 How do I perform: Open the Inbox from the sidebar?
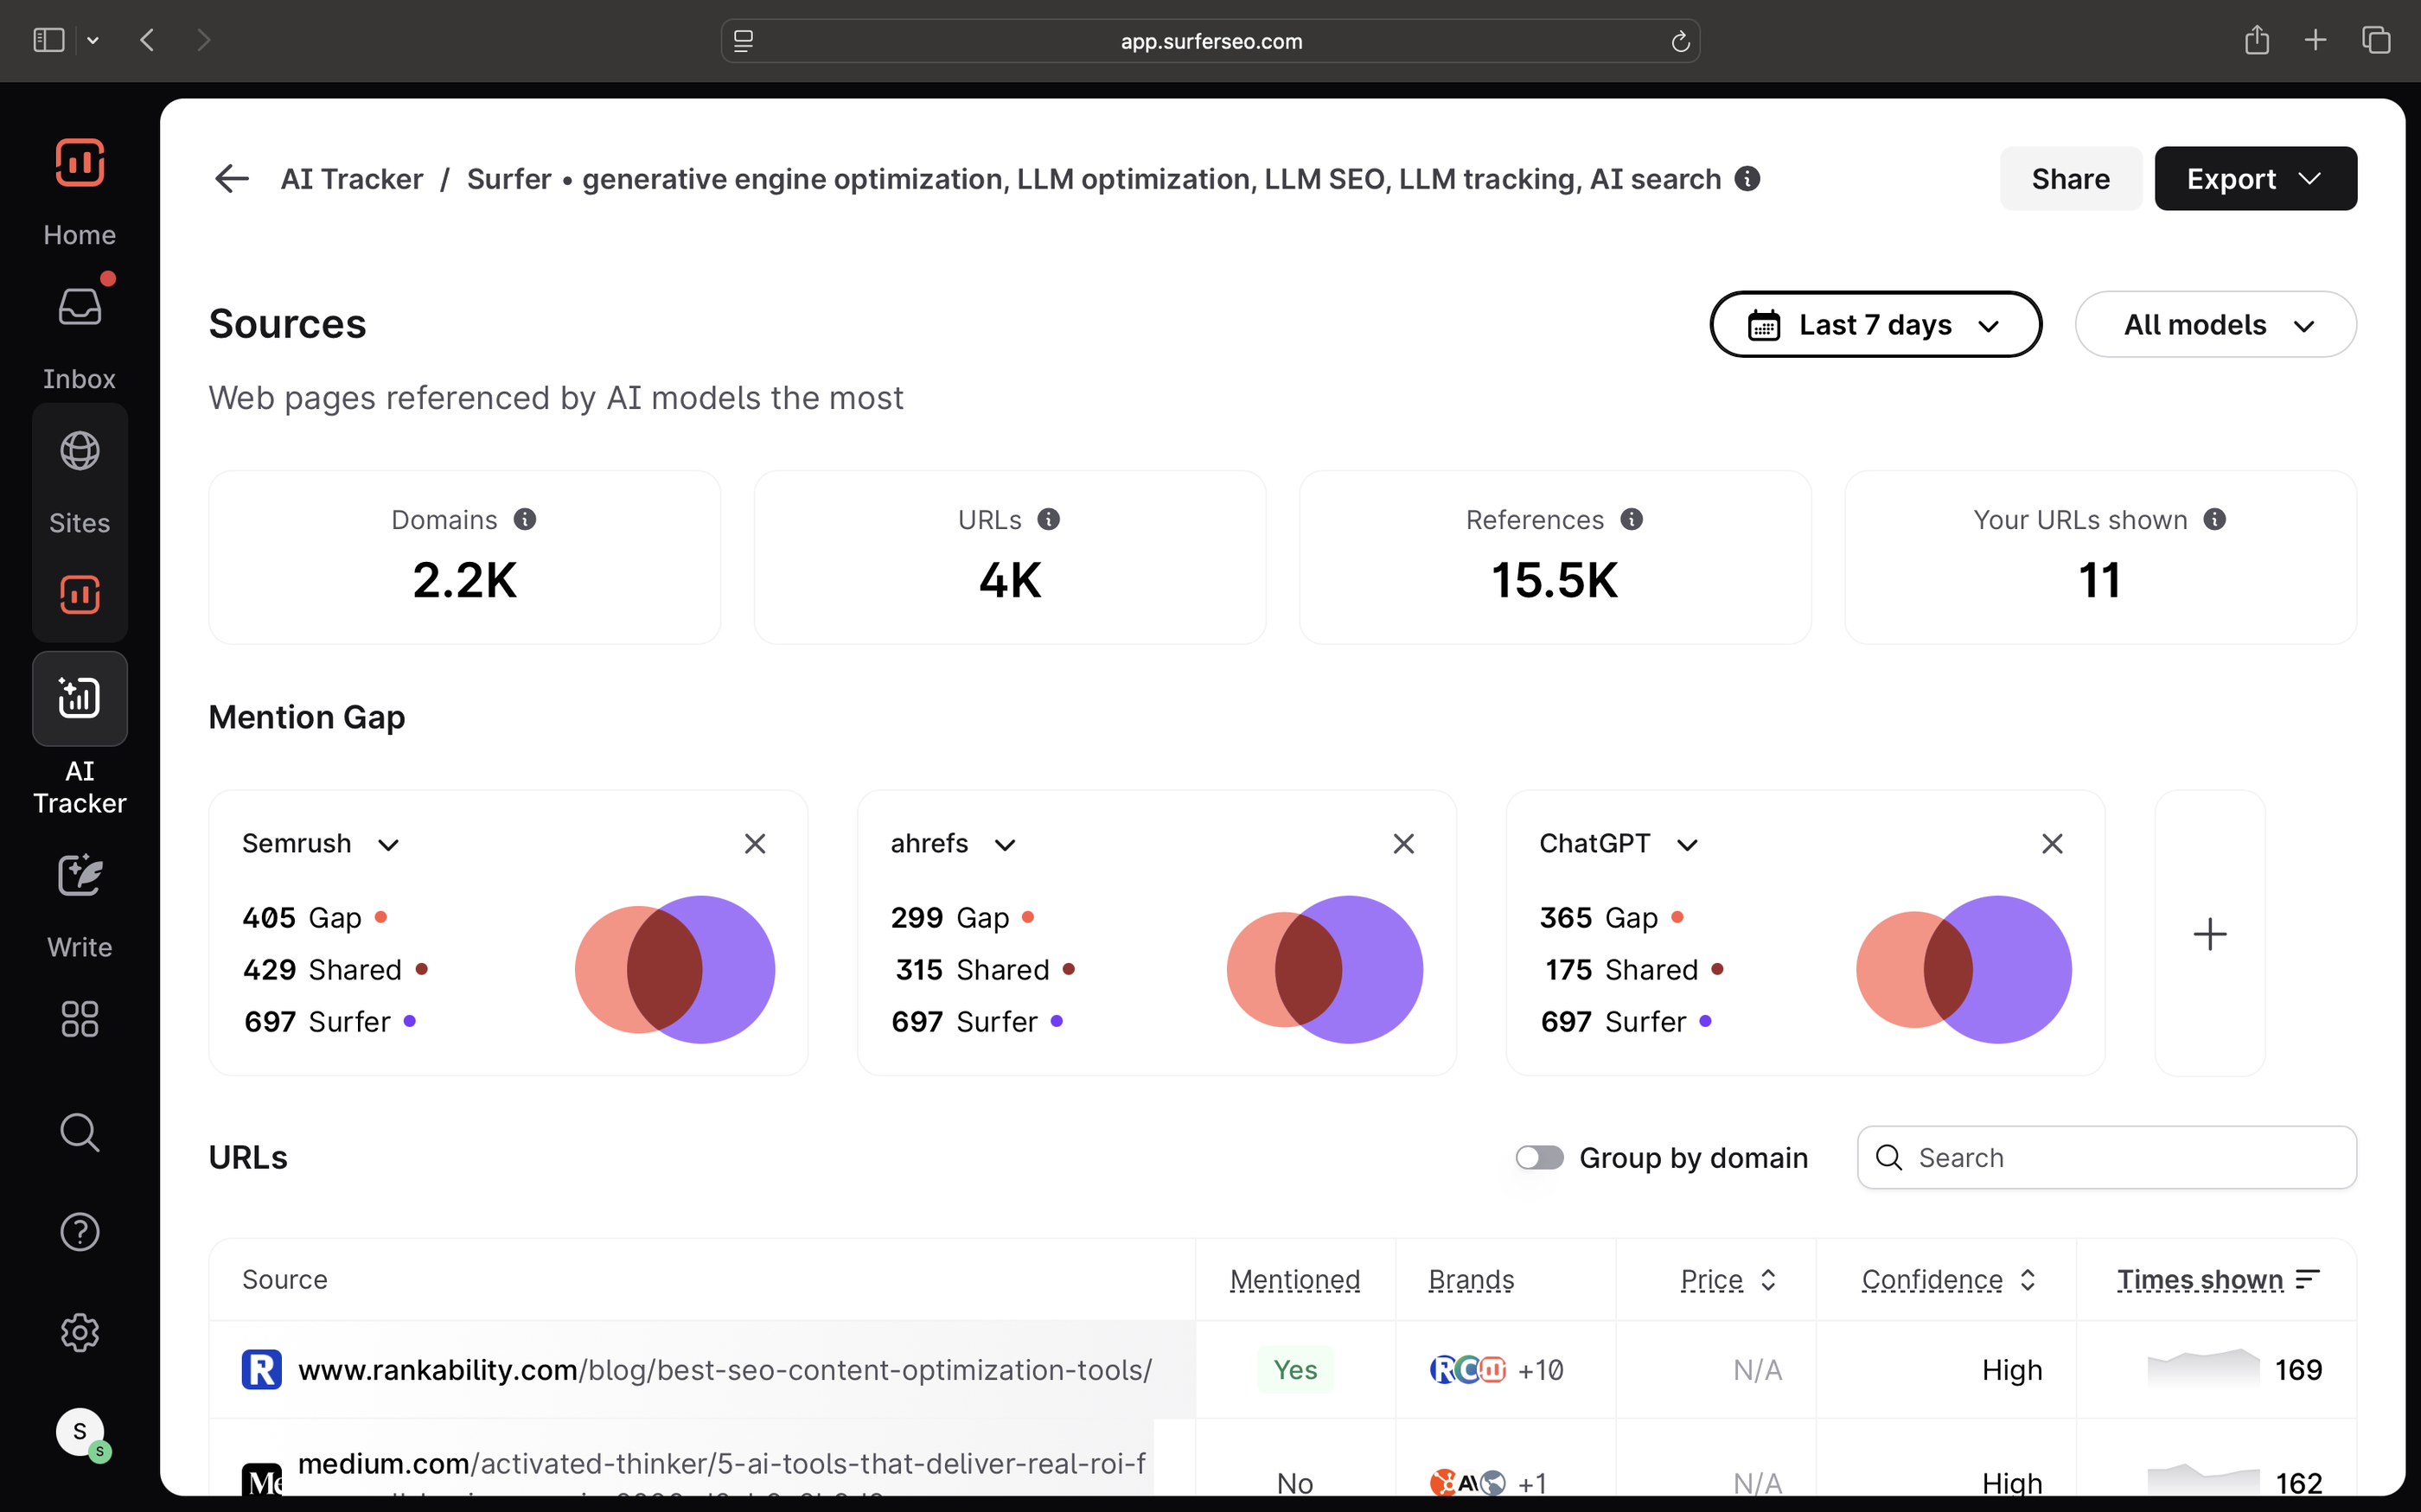(x=79, y=306)
